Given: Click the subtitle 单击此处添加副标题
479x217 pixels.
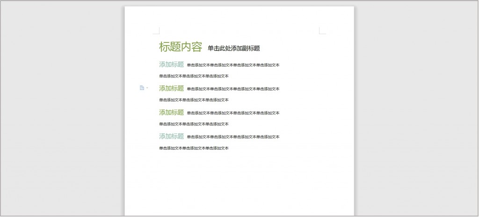Looking at the screenshot, I should (x=234, y=48).
